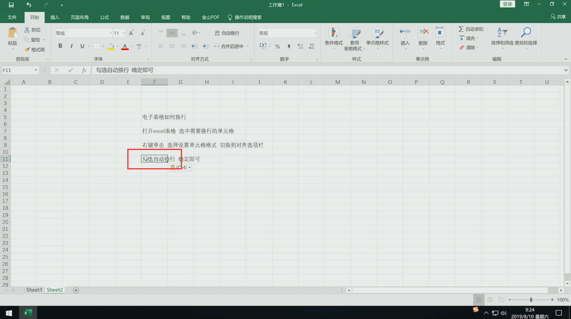Open Conditional Formatting (条件格式)

click(x=334, y=39)
